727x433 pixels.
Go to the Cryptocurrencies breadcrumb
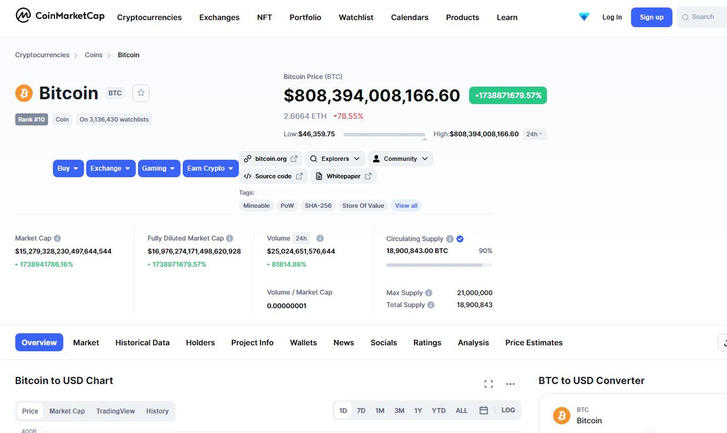tap(42, 55)
